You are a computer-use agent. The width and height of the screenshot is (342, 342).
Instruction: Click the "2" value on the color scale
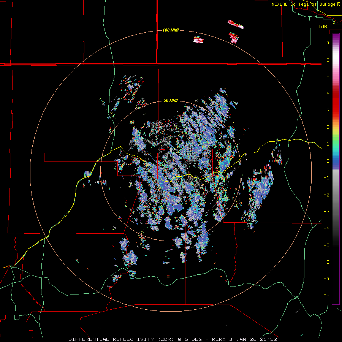[x=328, y=127]
